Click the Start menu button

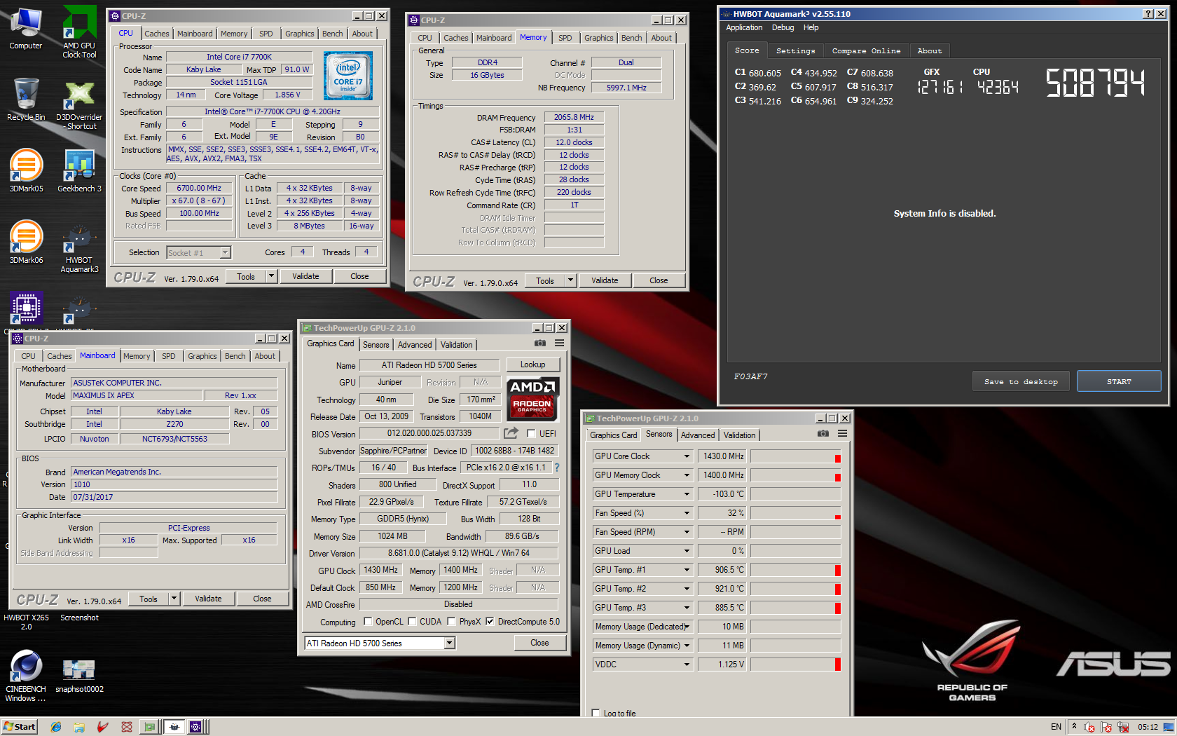coord(20,727)
